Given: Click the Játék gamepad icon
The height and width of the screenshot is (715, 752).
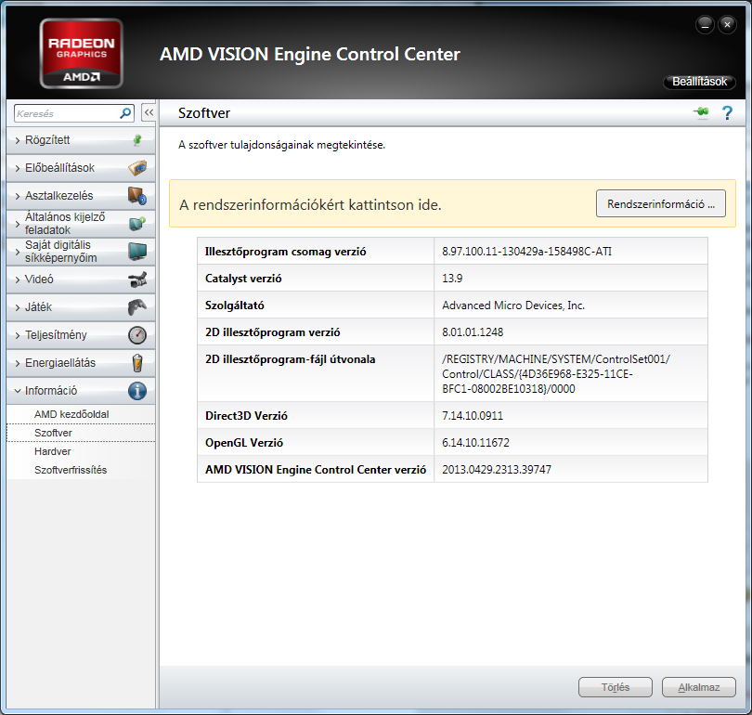Looking at the screenshot, I should click(137, 307).
